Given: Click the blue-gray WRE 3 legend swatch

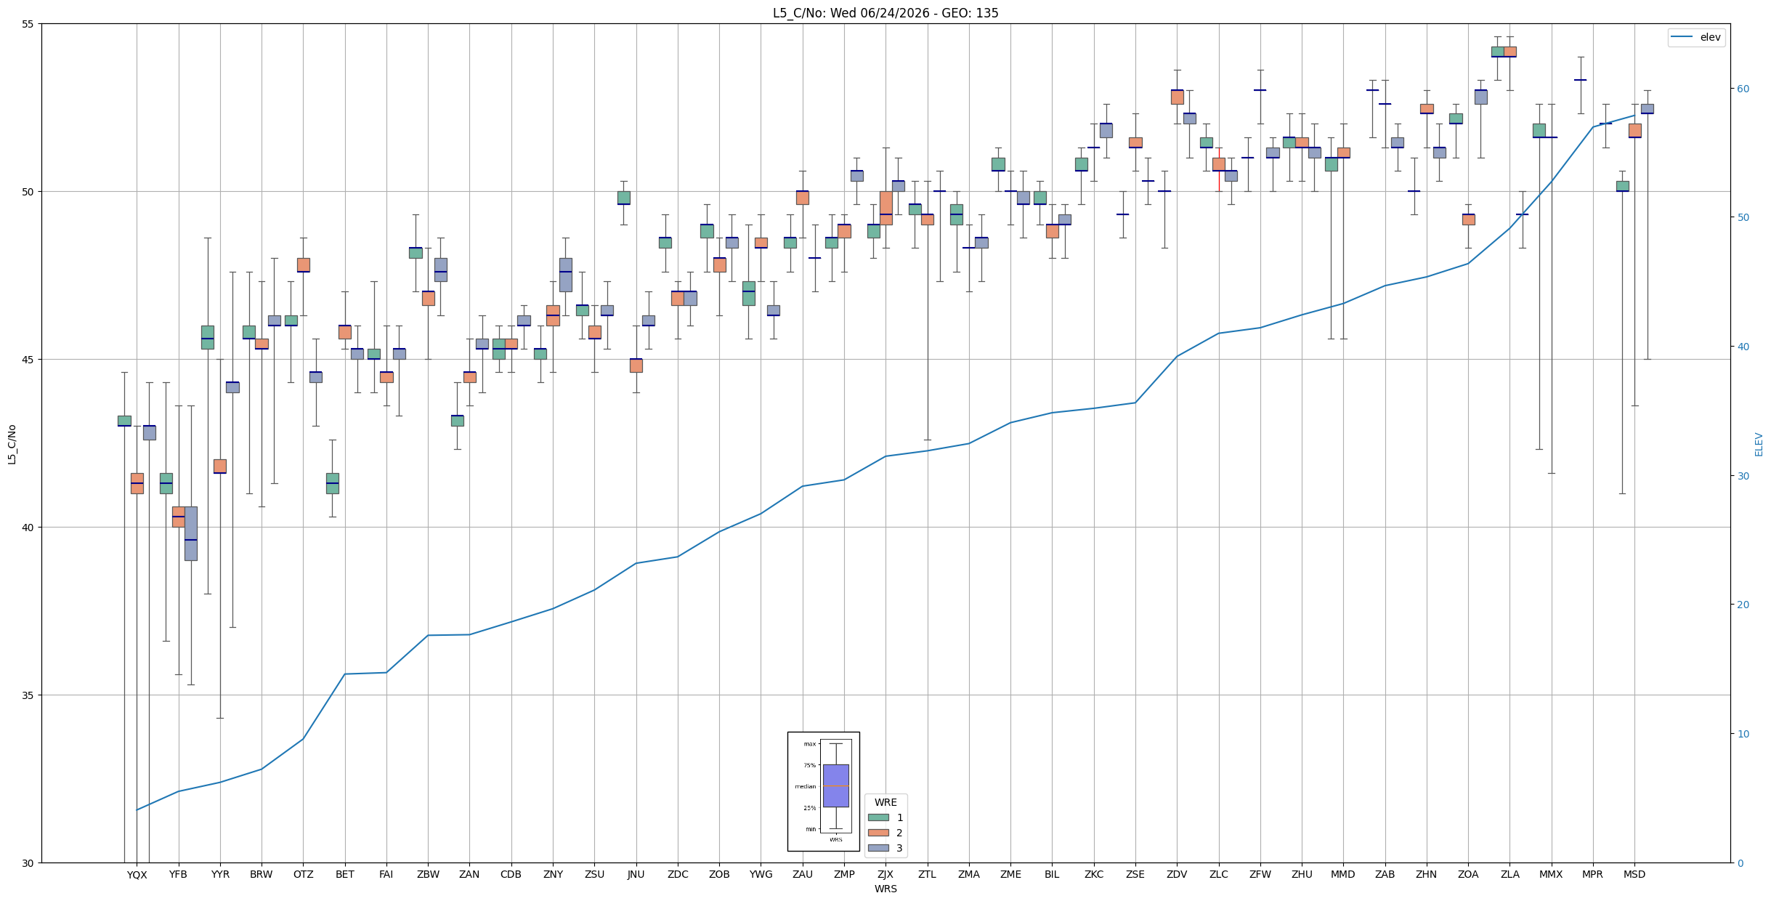Looking at the screenshot, I should pyautogui.click(x=878, y=848).
